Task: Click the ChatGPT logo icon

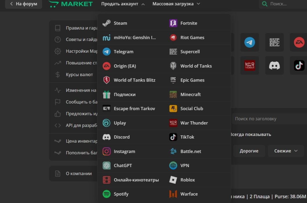Action: point(107,166)
